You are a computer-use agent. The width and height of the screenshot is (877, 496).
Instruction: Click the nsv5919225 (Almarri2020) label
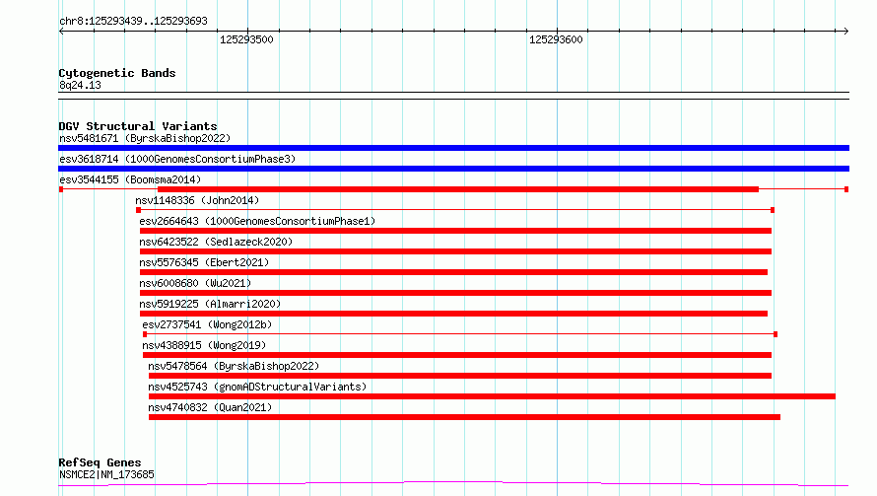(210, 304)
